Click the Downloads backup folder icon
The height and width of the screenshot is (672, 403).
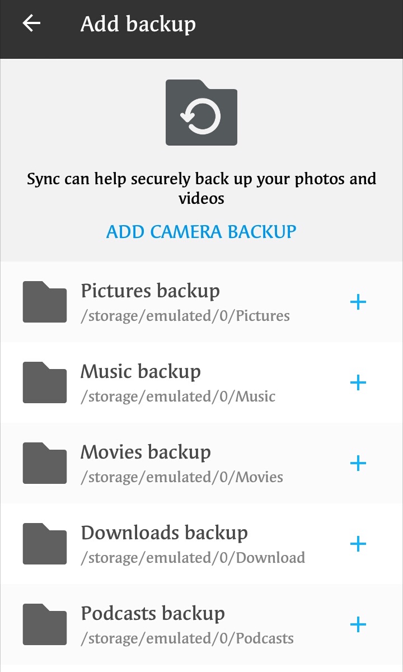[45, 544]
